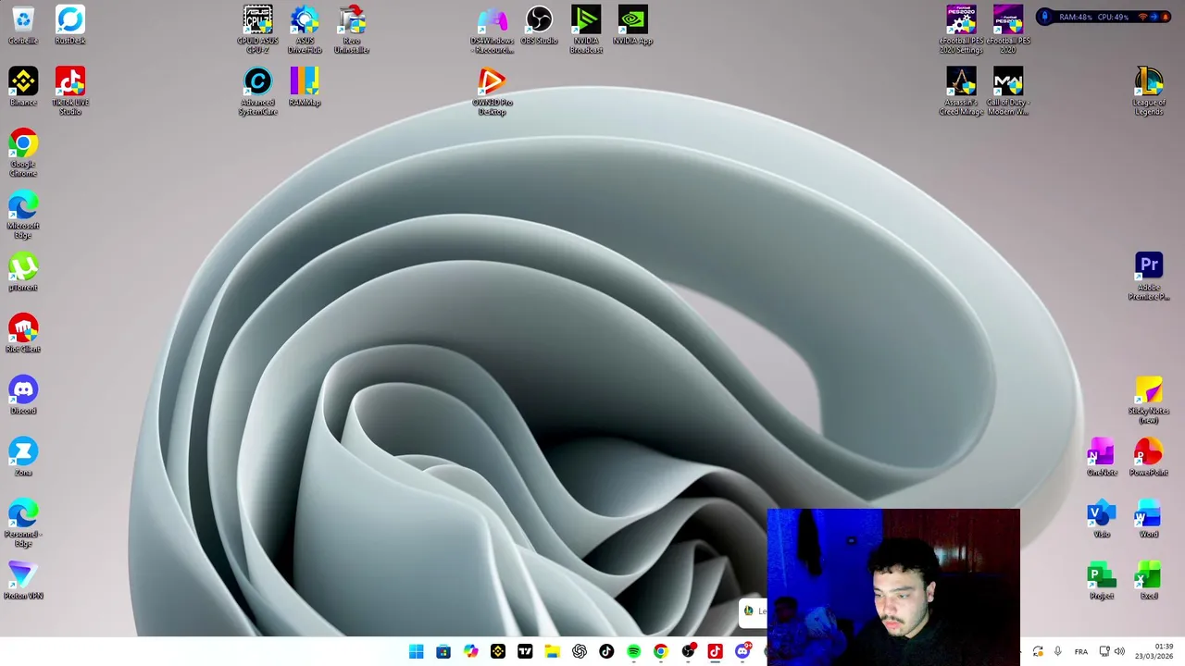1185x666 pixels.
Task: Select the League of Legends shortcut
Action: (x=1149, y=91)
